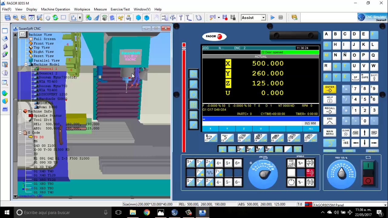
Task: Click the Zoom In magnifier toolbar icon
Action: tap(16, 18)
